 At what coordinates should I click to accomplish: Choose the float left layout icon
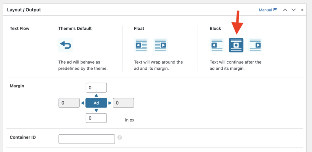(x=141, y=45)
